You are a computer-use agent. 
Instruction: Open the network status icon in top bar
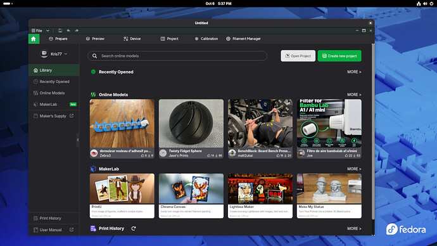pos(419,4)
